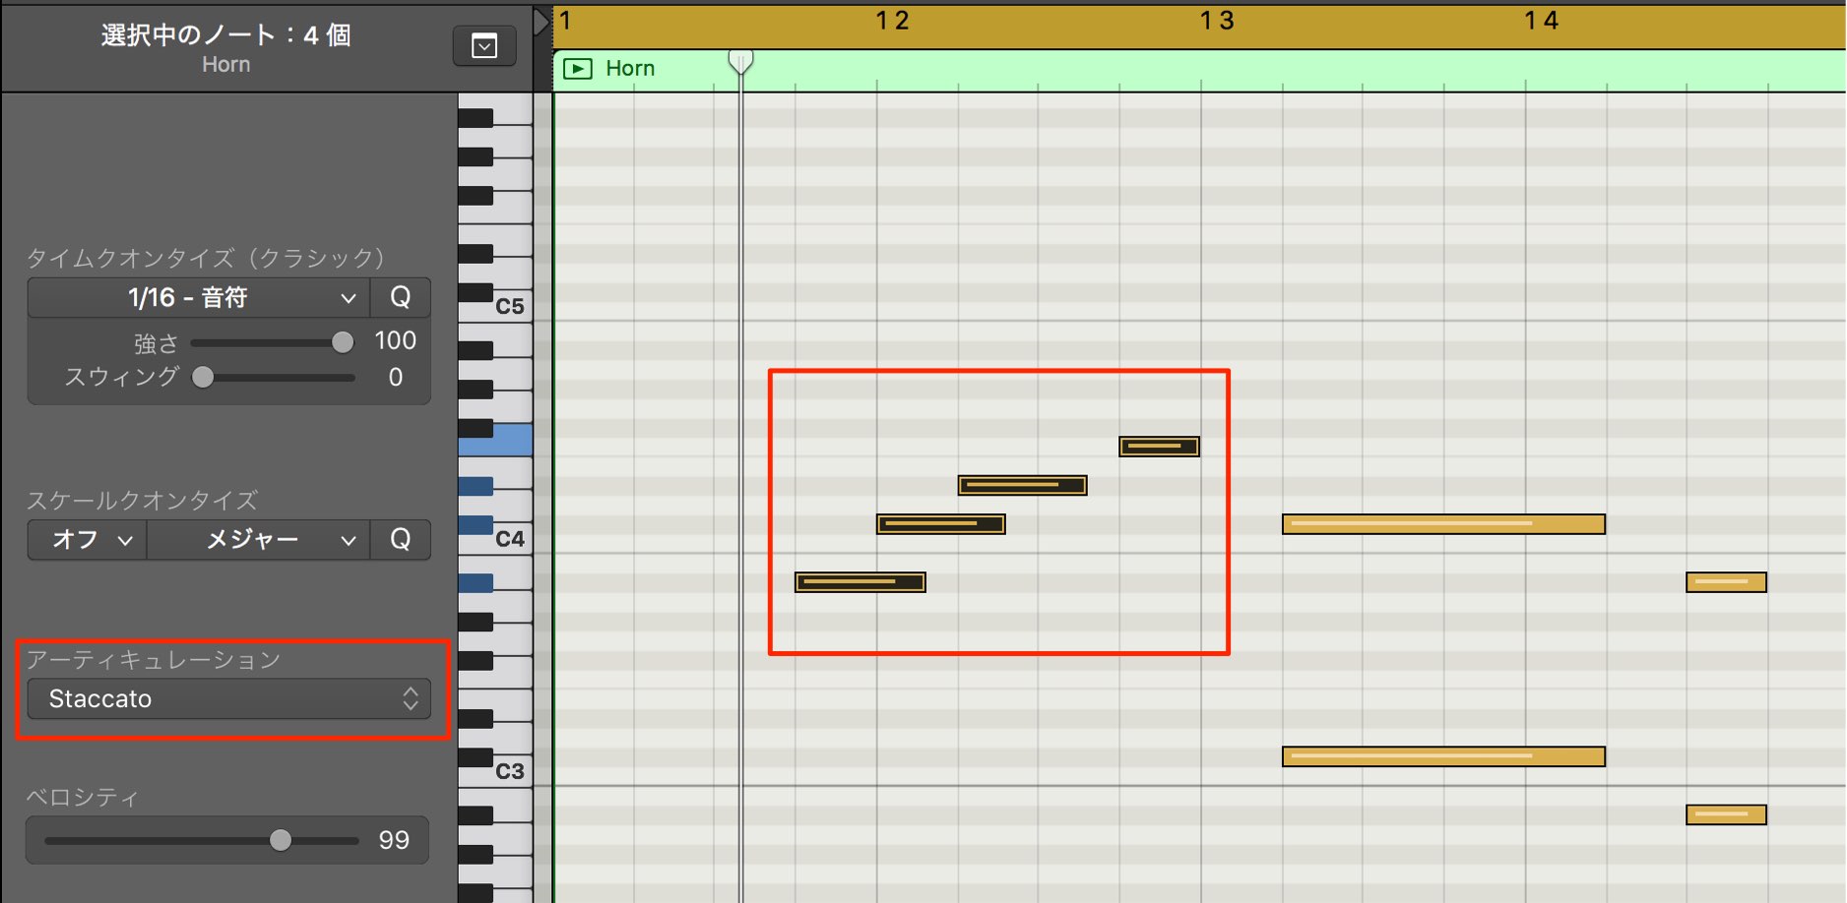Click the velocity value 99

(x=394, y=839)
